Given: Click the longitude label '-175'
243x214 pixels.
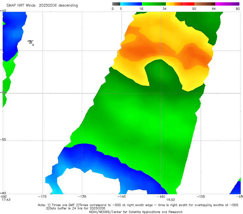Looking at the screenshot, I should [x=42, y=197].
